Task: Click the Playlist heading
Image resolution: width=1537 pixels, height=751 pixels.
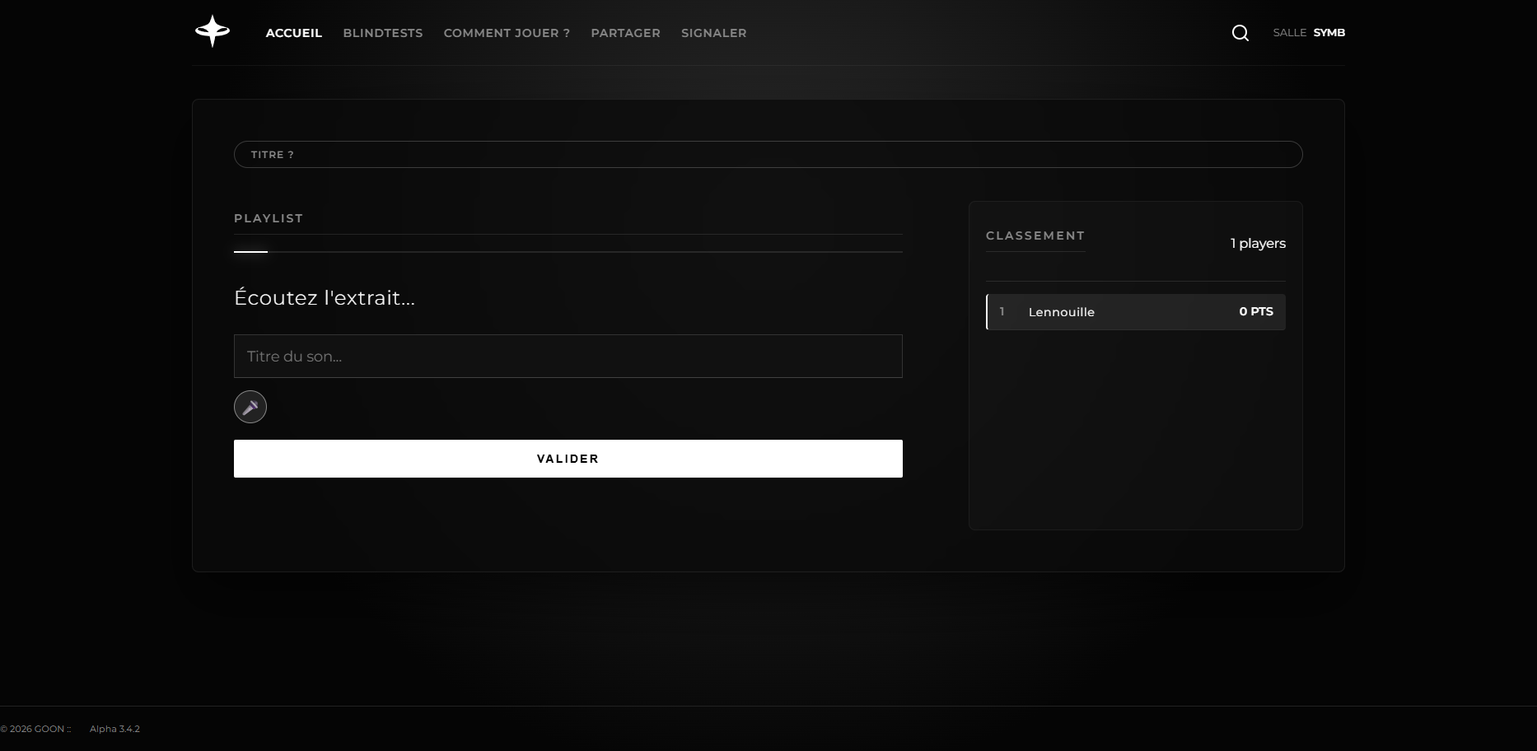Action: (x=269, y=218)
